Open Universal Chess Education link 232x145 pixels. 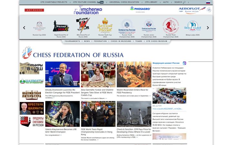pyautogui.click(x=124, y=2)
